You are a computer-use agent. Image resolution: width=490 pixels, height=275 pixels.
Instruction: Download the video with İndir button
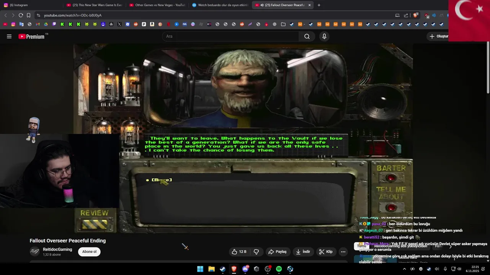coord(303,252)
